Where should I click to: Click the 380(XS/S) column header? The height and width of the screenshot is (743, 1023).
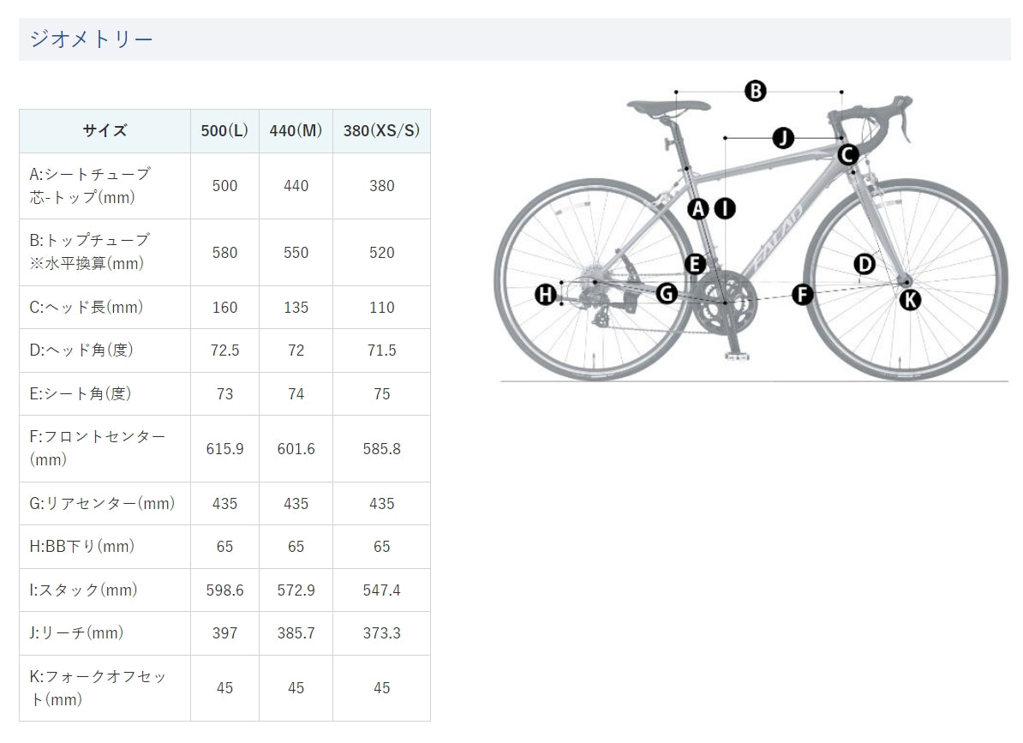(x=381, y=131)
